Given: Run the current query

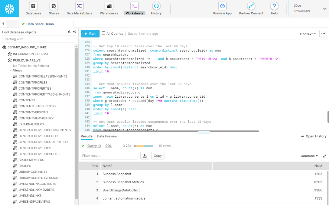Looking at the screenshot, I should [90, 34].
